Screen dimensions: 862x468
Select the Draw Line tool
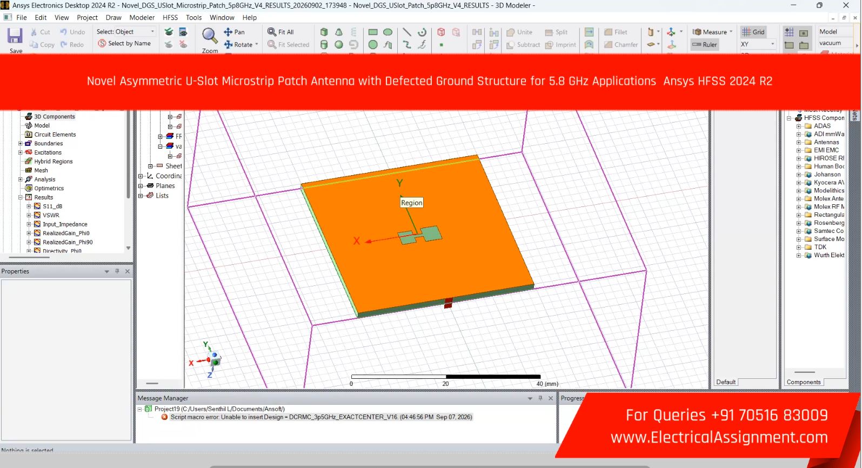(407, 32)
